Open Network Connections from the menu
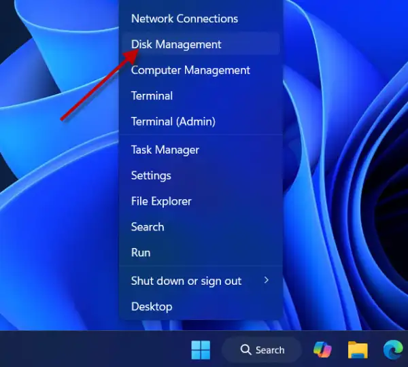The width and height of the screenshot is (408, 367). coord(201,19)
